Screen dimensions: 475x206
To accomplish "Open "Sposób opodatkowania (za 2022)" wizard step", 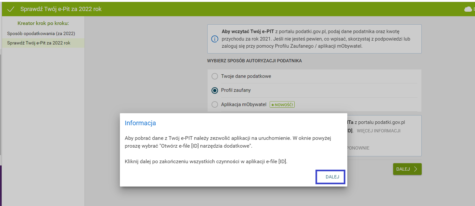I will tap(41, 33).
